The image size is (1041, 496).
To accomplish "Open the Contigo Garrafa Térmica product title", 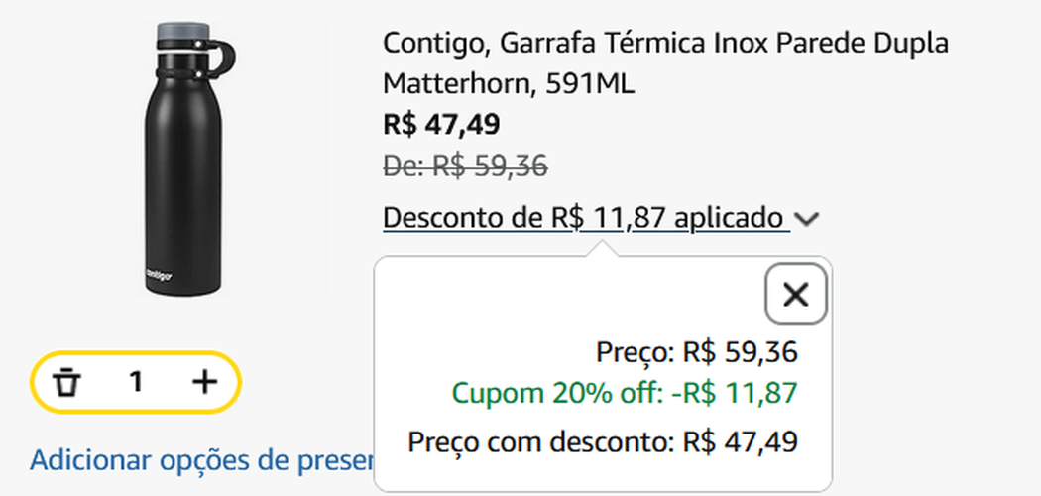I will pos(664,45).
